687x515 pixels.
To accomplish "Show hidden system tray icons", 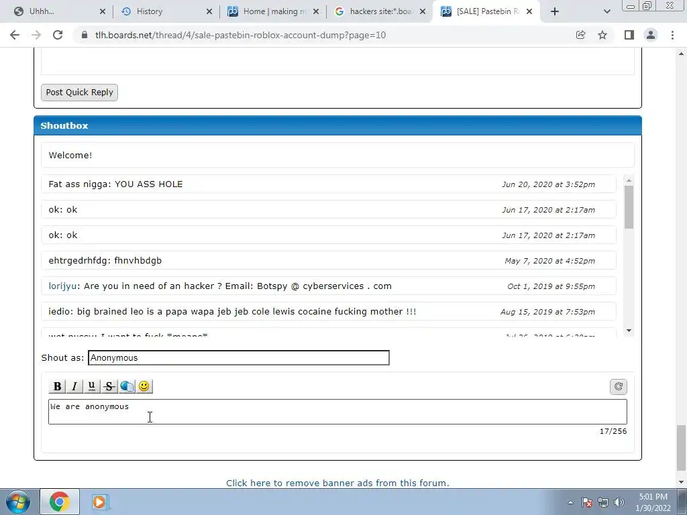I will coord(570,502).
